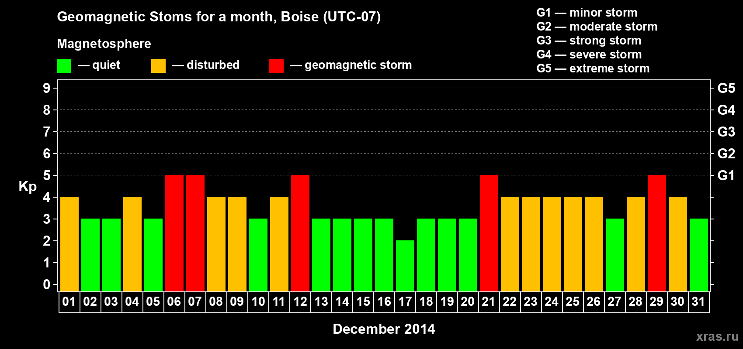The height and width of the screenshot is (349, 743).
Task: Click the date label 17
Action: [x=405, y=301]
